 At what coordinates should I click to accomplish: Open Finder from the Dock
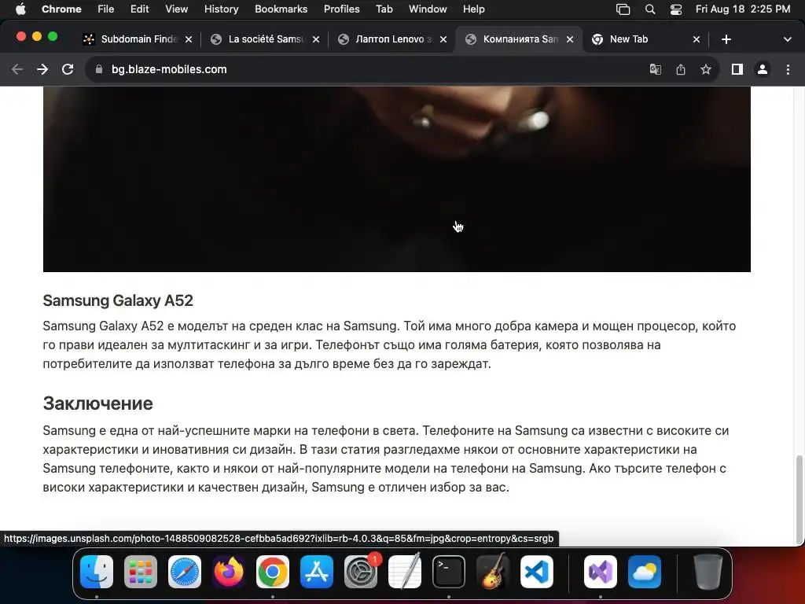97,572
